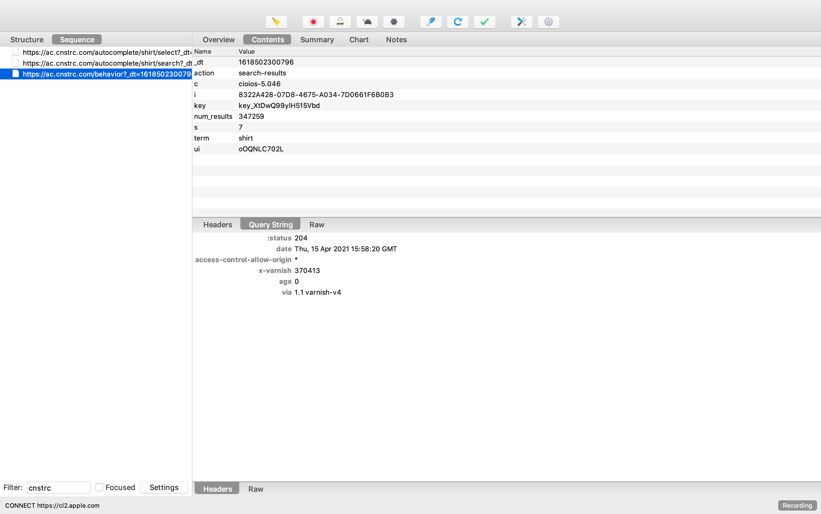Image resolution: width=821 pixels, height=514 pixels.
Task: Click the blue repeat request icon
Action: 457,22
